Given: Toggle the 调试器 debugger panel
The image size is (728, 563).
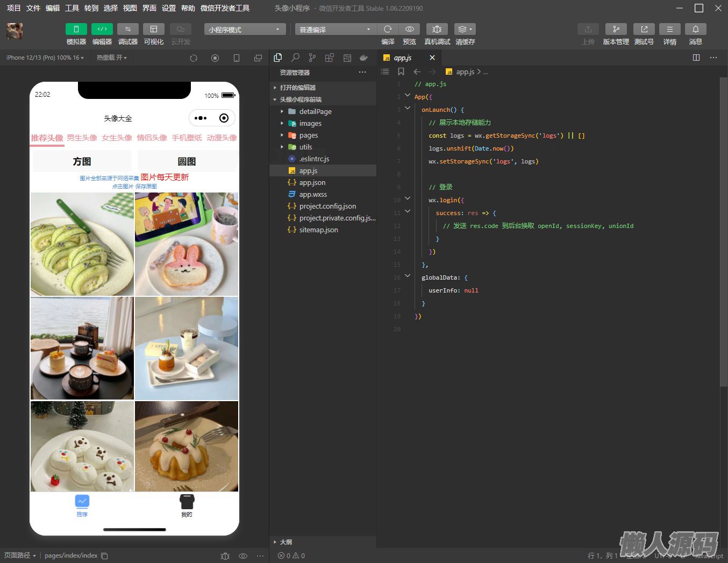Looking at the screenshot, I should click(x=128, y=29).
